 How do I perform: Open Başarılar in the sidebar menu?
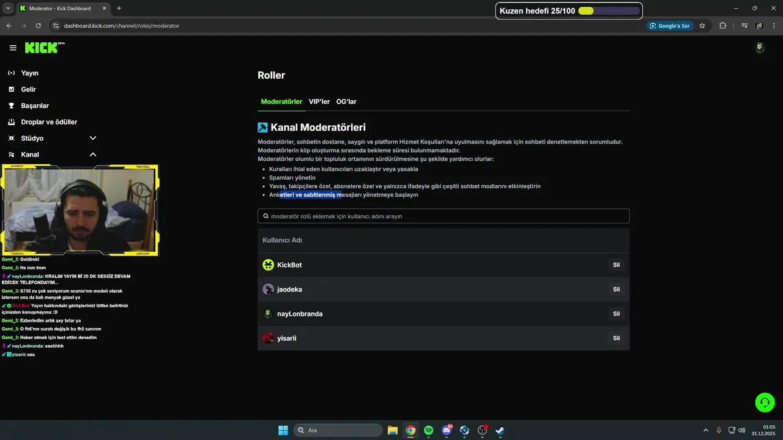[x=35, y=106]
